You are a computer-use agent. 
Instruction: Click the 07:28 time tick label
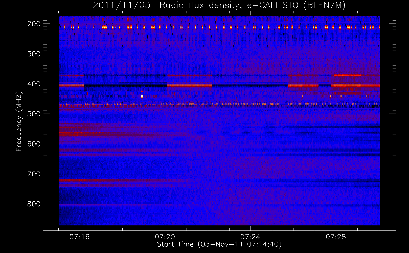[x=336, y=237]
